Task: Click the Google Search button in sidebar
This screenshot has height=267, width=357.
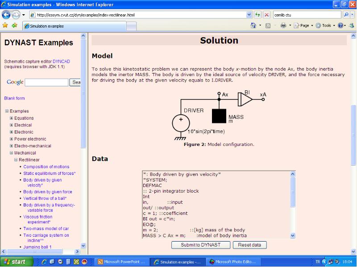Action: coord(75,82)
